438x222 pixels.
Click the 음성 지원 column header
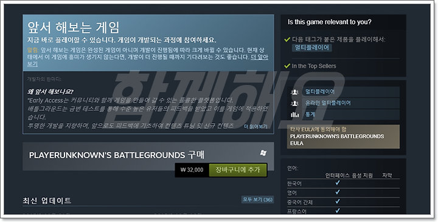point(363,175)
